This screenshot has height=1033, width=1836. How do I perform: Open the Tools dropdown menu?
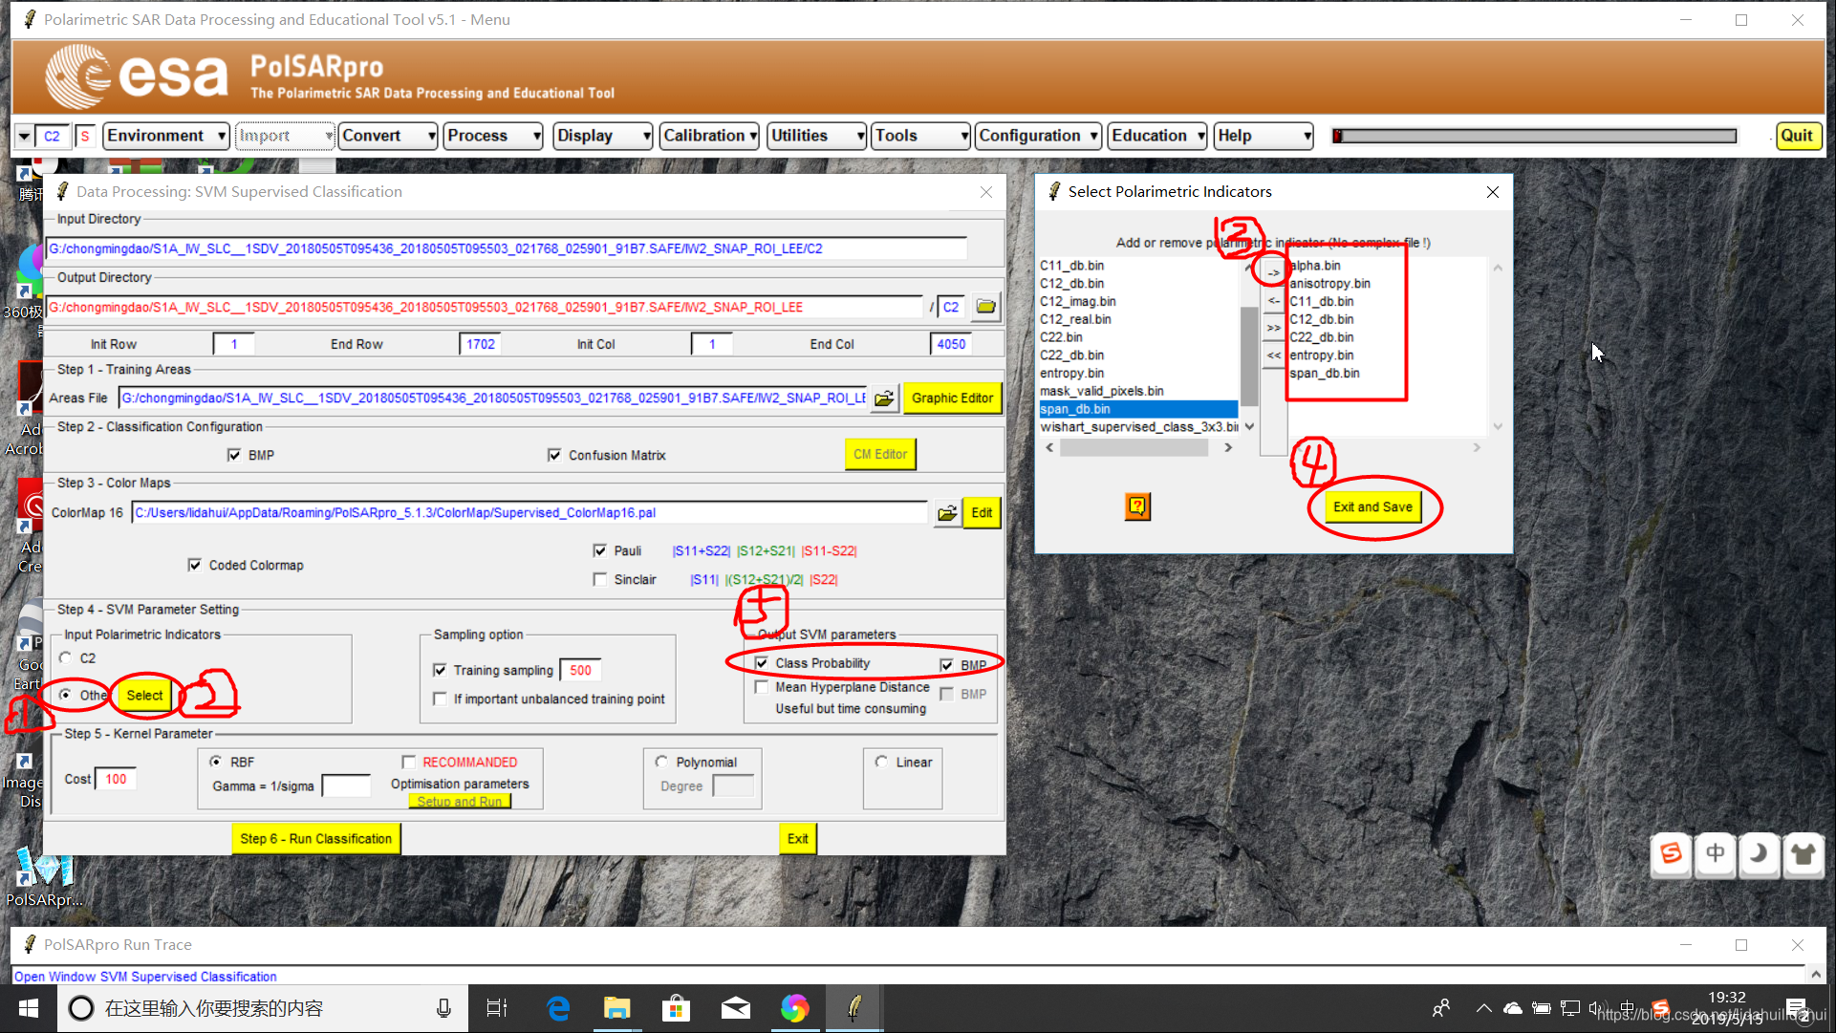click(920, 136)
